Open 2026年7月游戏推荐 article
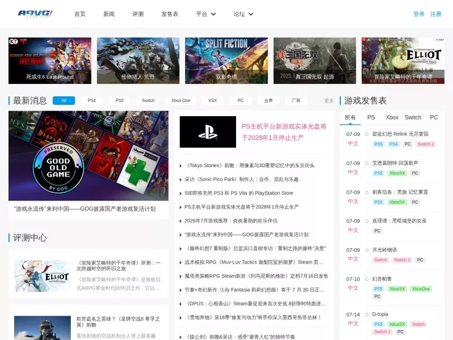Viewport: 453px width, 340px height. (231, 221)
